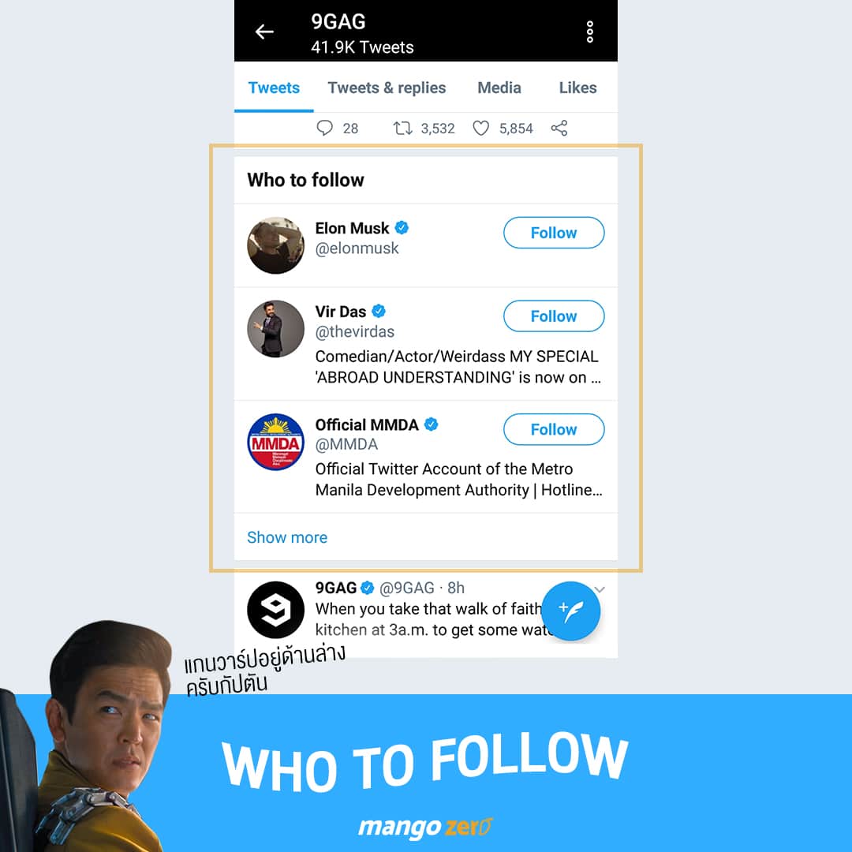Screen dimensions: 852x852
Task: Follow Vir Das
Action: click(x=554, y=316)
